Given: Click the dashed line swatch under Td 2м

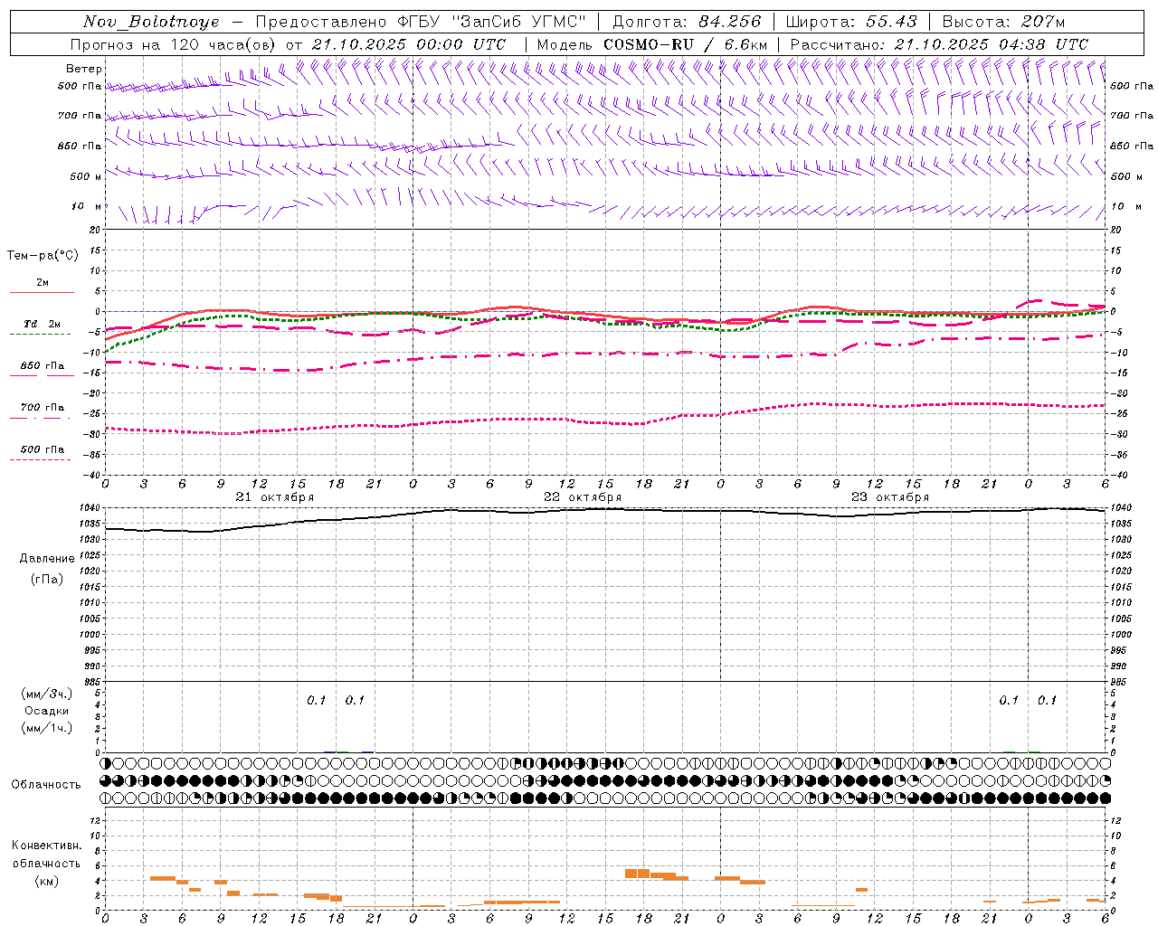Looking at the screenshot, I should (x=40, y=334).
